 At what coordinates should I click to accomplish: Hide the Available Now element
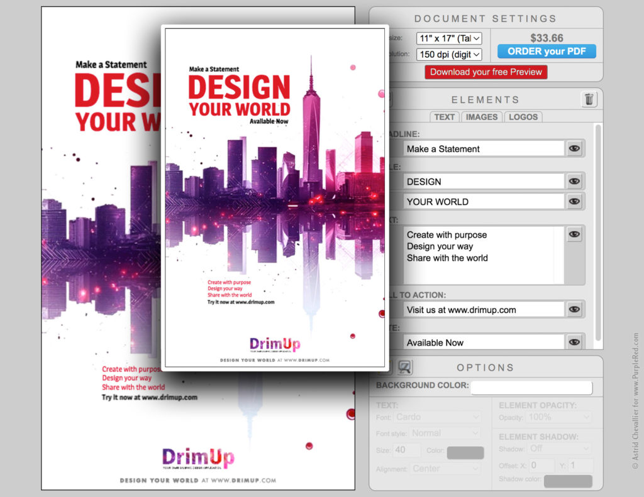point(574,342)
